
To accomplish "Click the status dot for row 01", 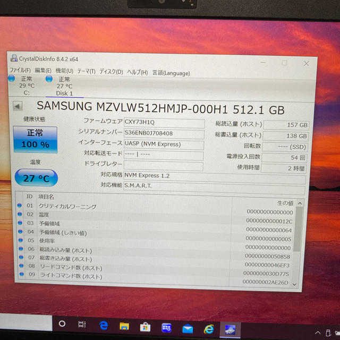I will click(20, 205).
